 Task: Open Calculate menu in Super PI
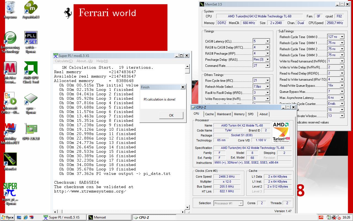(64, 61)
